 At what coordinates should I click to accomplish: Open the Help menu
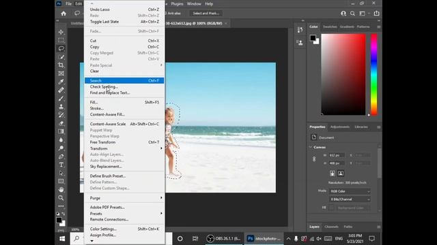pyautogui.click(x=209, y=4)
